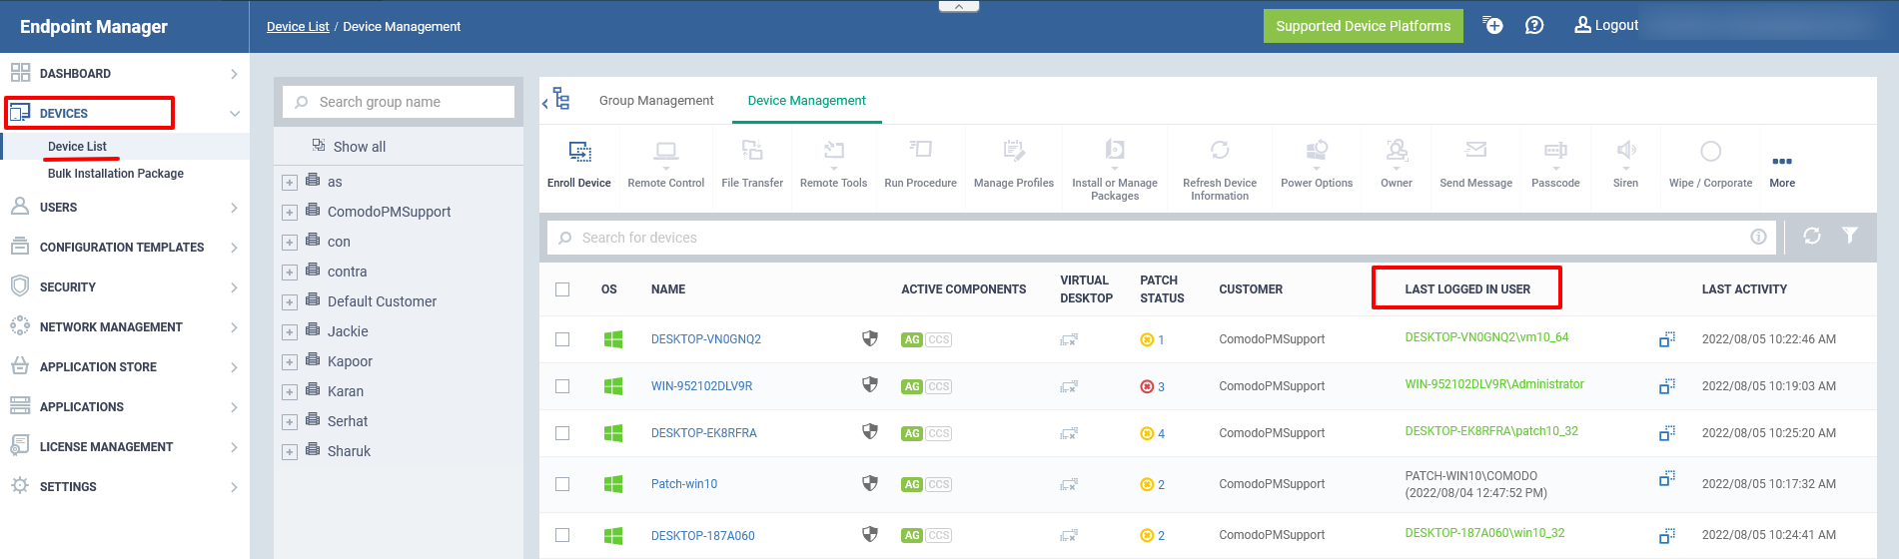Switch to Group Management tab
The image size is (1899, 559).
click(656, 101)
